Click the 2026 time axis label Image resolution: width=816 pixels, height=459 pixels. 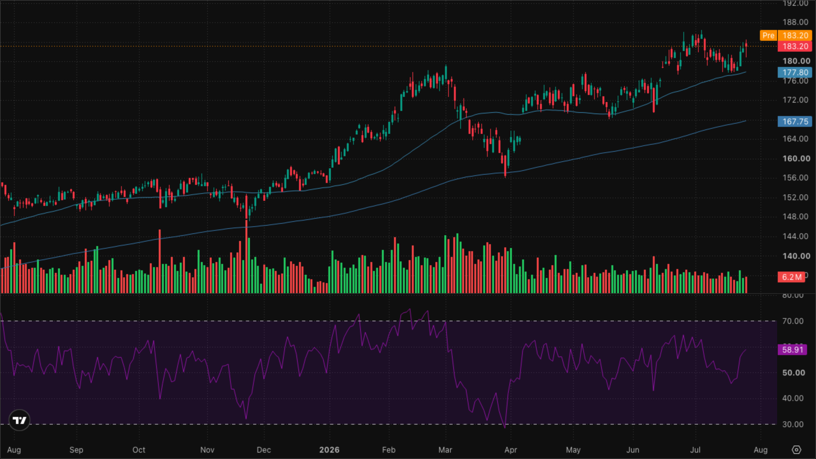(x=329, y=450)
